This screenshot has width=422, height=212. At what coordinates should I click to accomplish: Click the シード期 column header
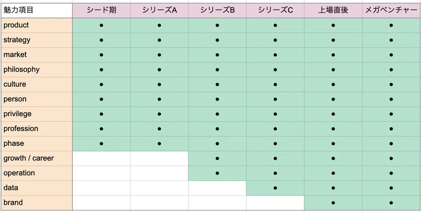(x=101, y=11)
